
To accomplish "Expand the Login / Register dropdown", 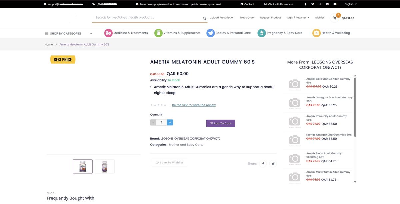I will click(x=298, y=18).
